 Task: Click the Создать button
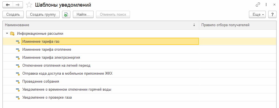(13, 15)
